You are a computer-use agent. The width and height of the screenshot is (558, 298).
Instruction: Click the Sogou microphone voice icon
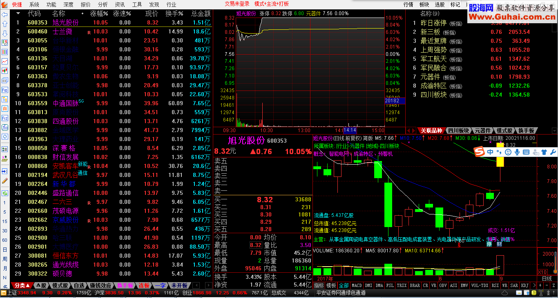[517, 152]
